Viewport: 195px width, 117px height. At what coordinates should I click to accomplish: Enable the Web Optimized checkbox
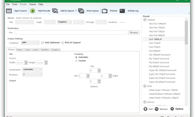click(42, 43)
